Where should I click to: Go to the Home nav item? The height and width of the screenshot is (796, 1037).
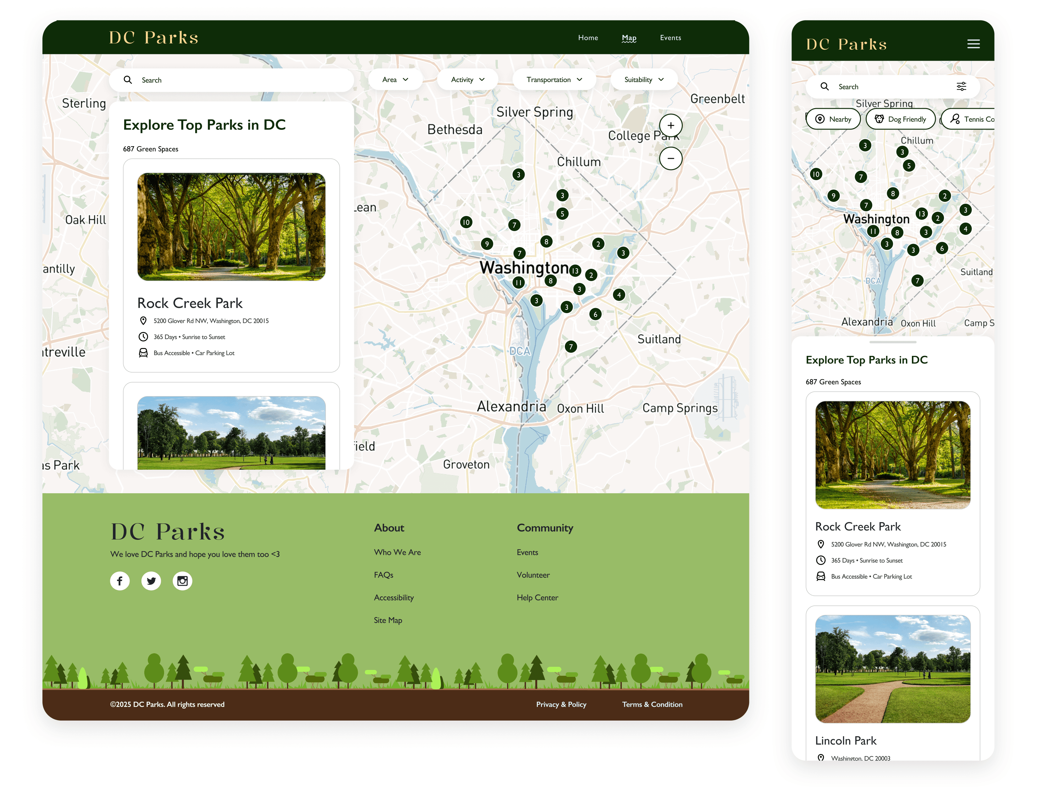tap(587, 38)
